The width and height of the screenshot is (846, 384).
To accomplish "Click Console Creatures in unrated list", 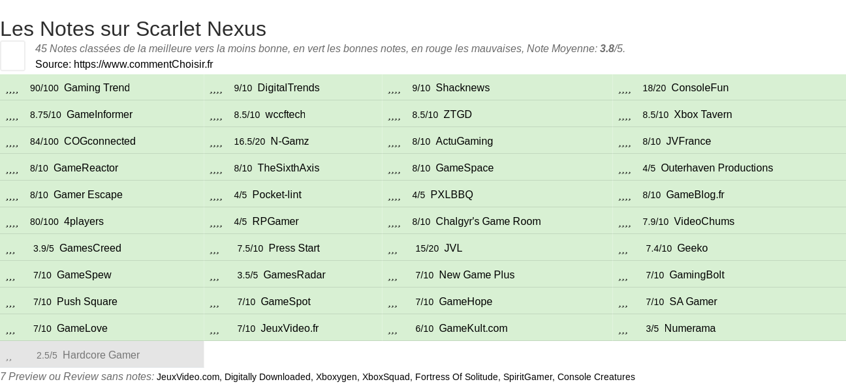I will [x=596, y=377].
